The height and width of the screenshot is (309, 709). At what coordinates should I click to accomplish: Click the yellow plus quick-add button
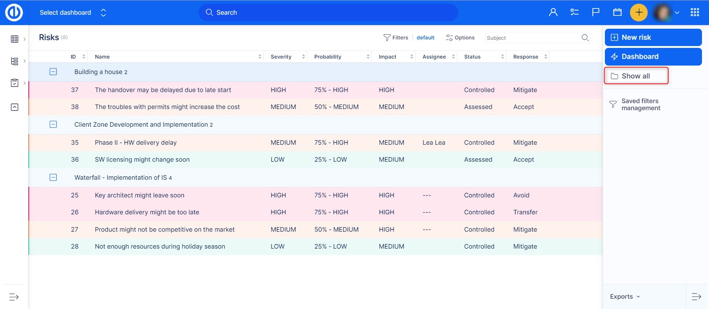click(x=638, y=13)
